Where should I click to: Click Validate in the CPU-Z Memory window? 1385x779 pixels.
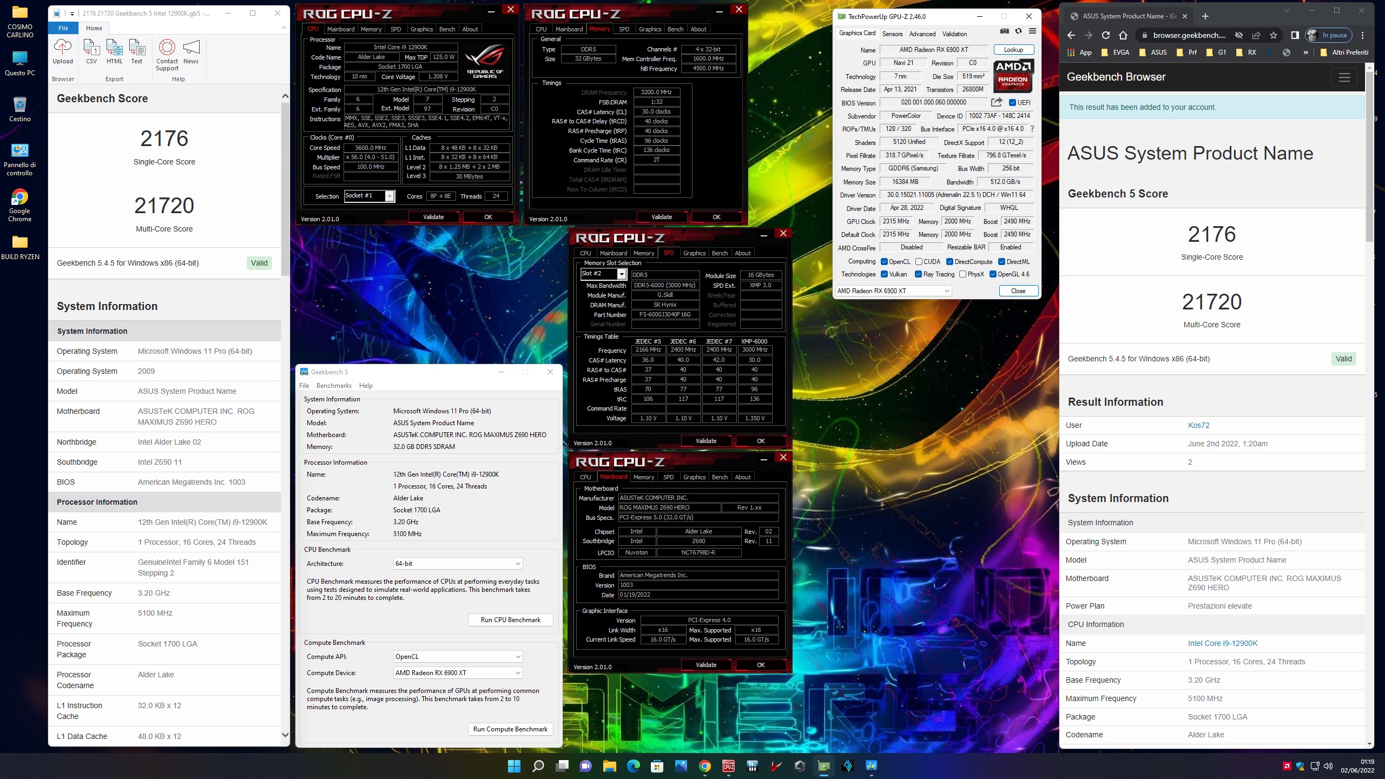(662, 217)
